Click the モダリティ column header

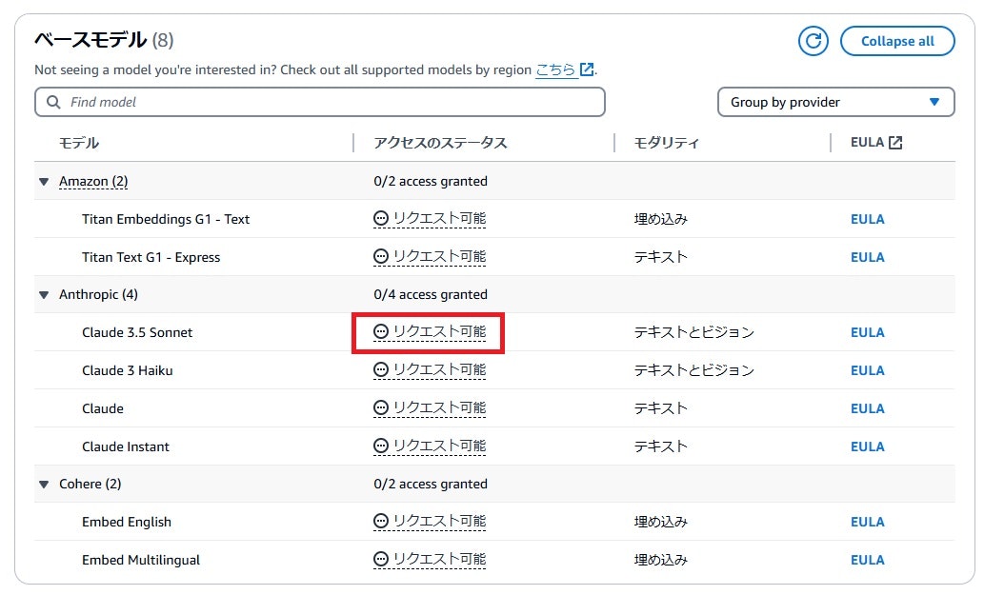click(667, 143)
